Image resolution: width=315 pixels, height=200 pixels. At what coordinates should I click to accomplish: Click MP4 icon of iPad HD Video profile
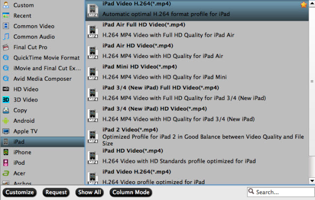pos(93,158)
